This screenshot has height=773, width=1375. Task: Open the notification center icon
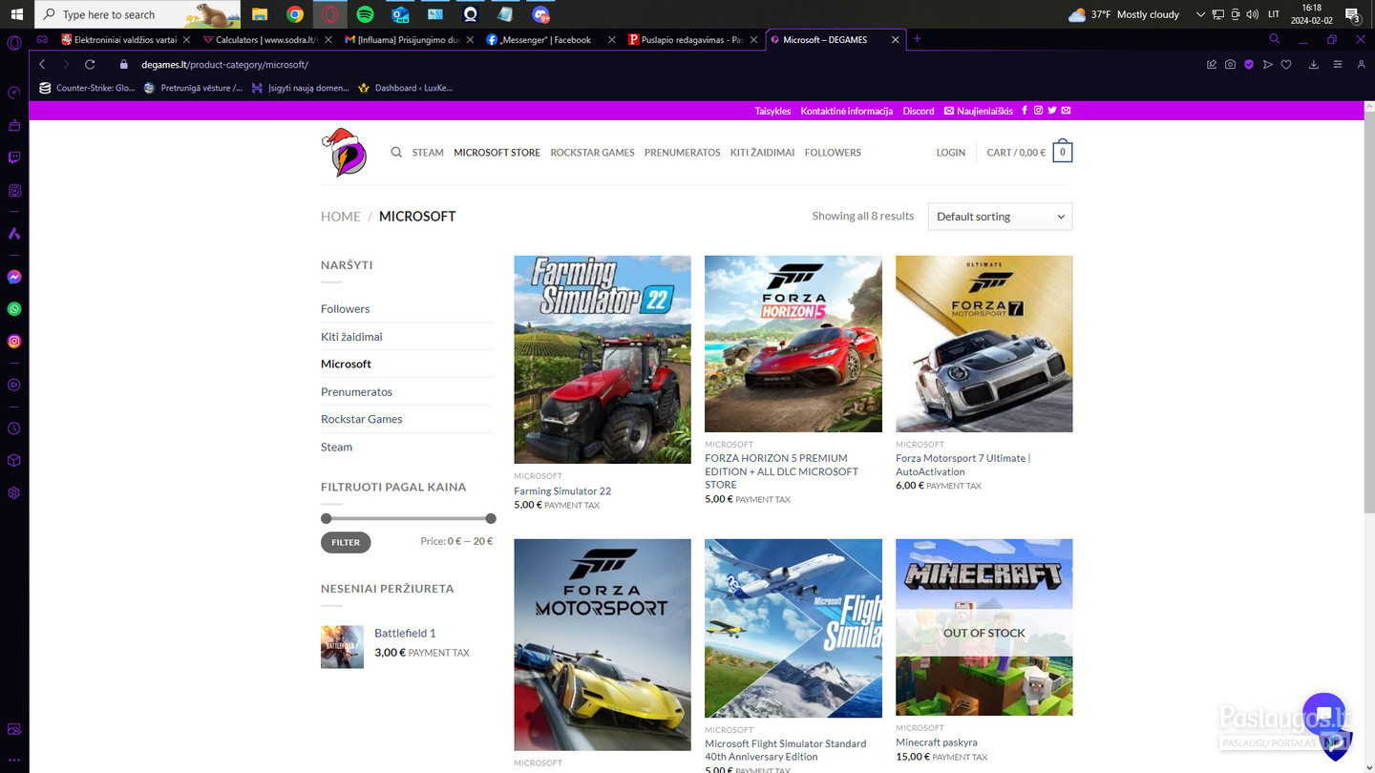(x=1352, y=14)
